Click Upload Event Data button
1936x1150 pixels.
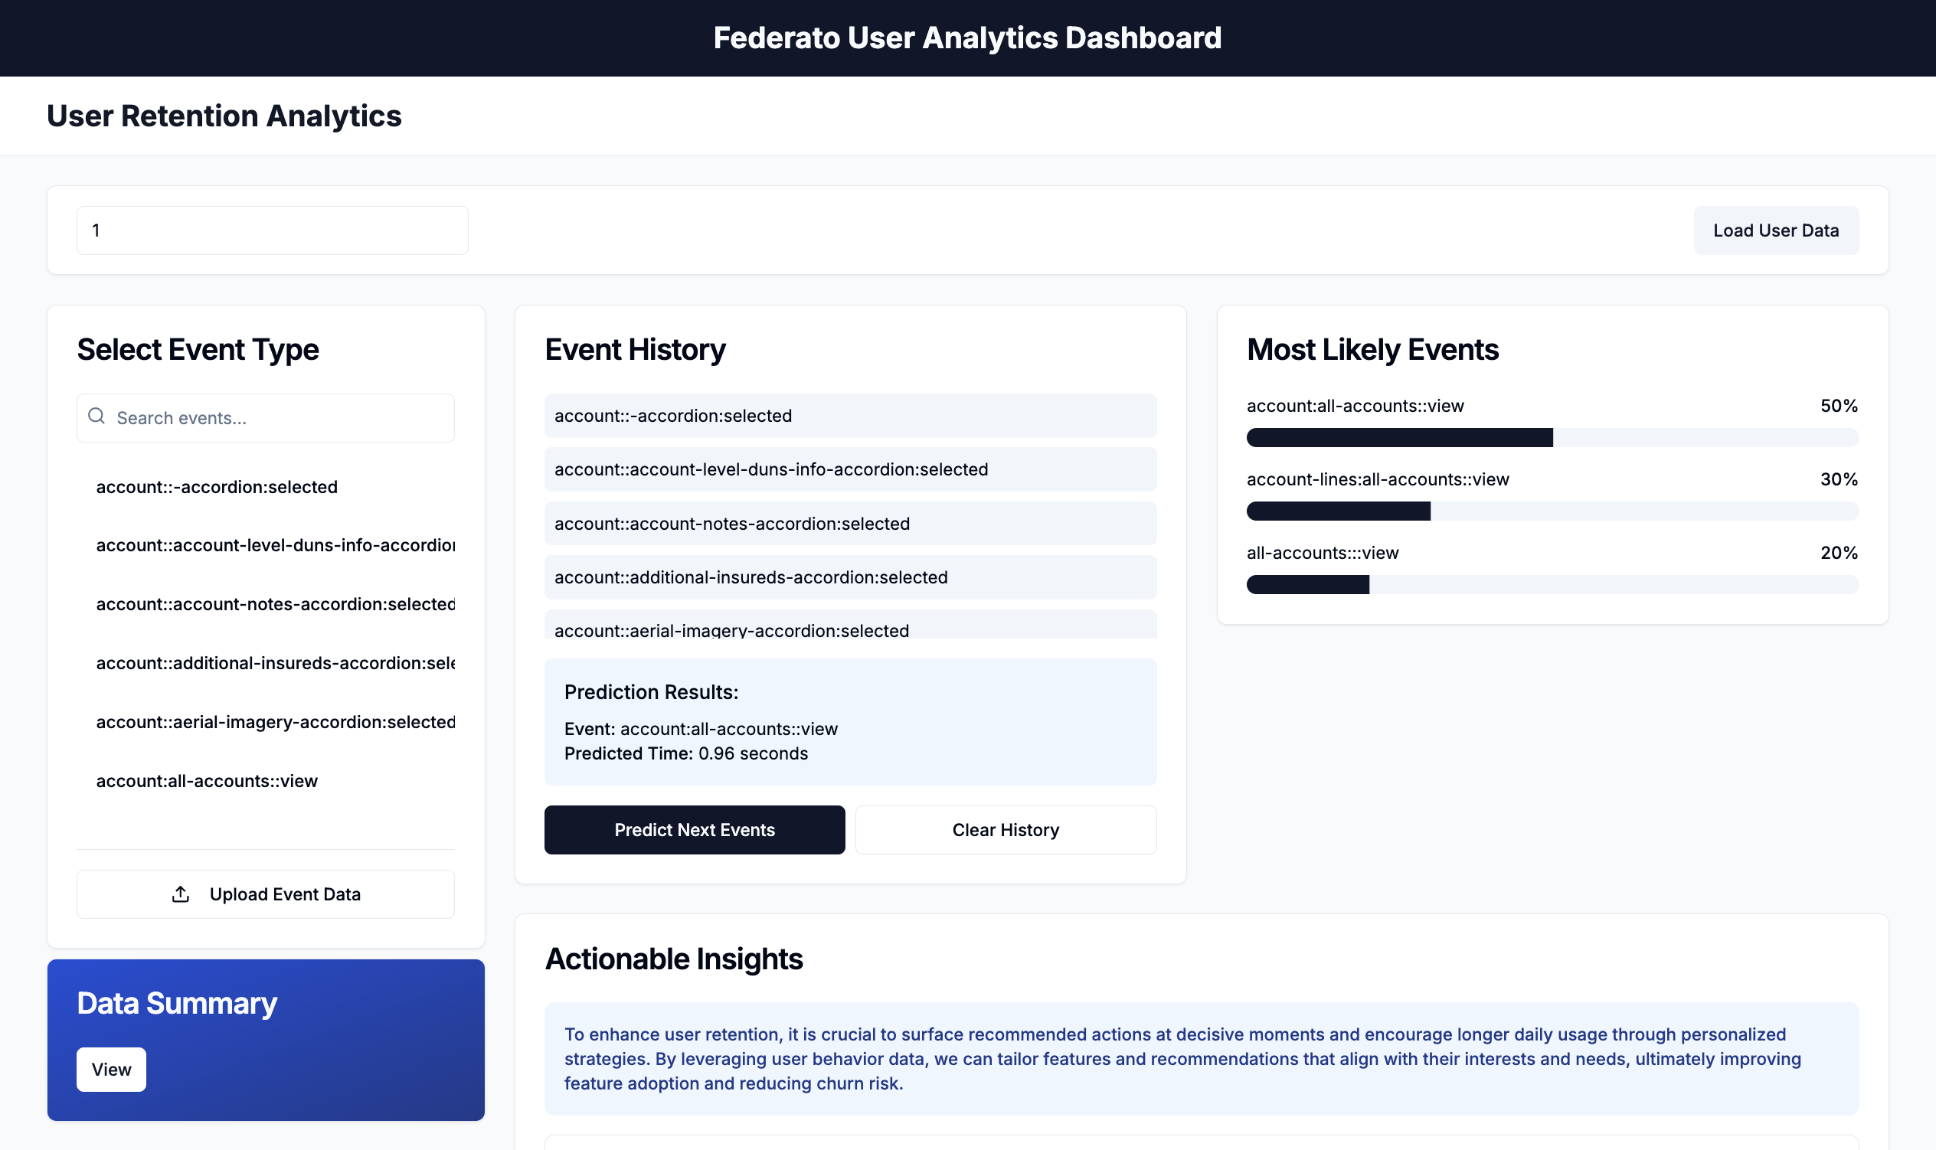point(265,894)
